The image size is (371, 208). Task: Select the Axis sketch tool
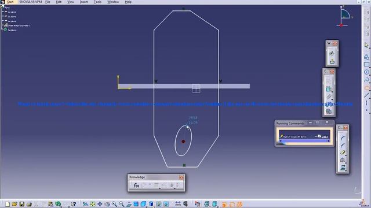click(366, 103)
